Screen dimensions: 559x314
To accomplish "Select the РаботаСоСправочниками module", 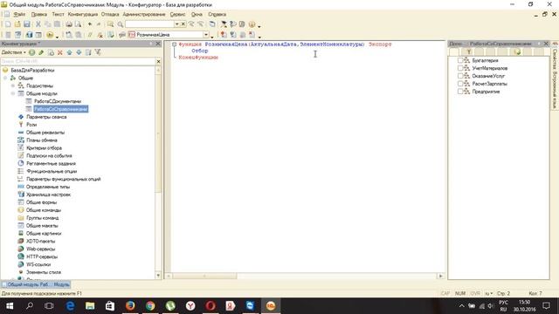I will point(60,109).
